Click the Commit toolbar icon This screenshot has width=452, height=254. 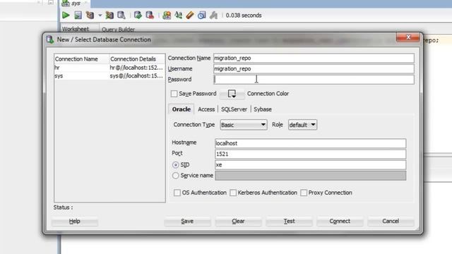(138, 16)
